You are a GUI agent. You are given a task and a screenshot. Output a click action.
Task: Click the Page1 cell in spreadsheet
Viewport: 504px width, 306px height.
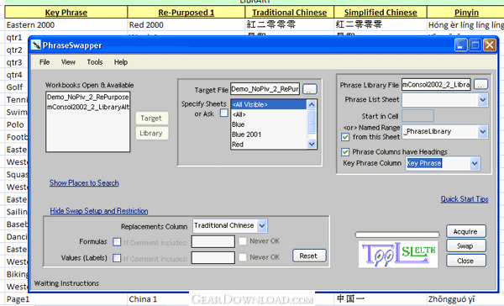point(66,299)
